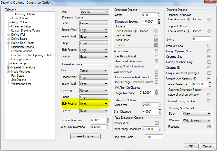The image size is (217, 151).
Task: Select Pen Setup category
Action: pyautogui.click(x=18, y=76)
